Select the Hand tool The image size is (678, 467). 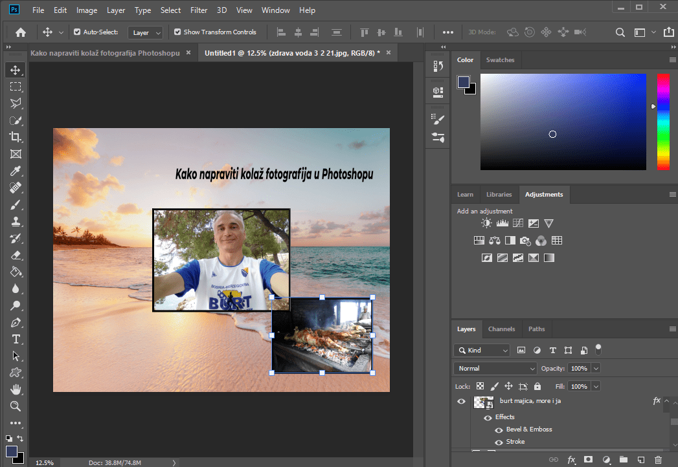pos(16,389)
